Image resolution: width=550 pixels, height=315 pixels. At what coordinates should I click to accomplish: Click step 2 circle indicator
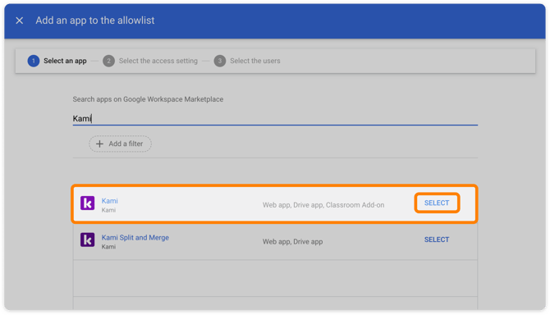tap(108, 61)
